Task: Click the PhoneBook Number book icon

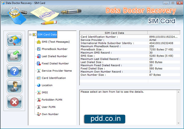Action: [39, 49]
